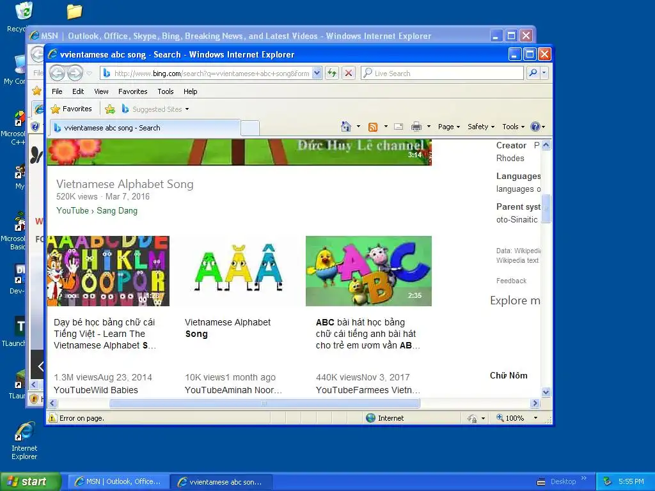Click the Feedback link in sidebar
Viewport: 655px width, 491px height.
[x=511, y=281]
